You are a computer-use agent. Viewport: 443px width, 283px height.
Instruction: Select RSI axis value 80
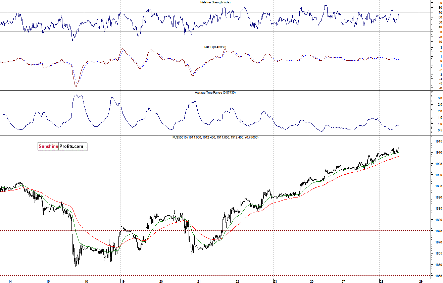[x=440, y=8]
